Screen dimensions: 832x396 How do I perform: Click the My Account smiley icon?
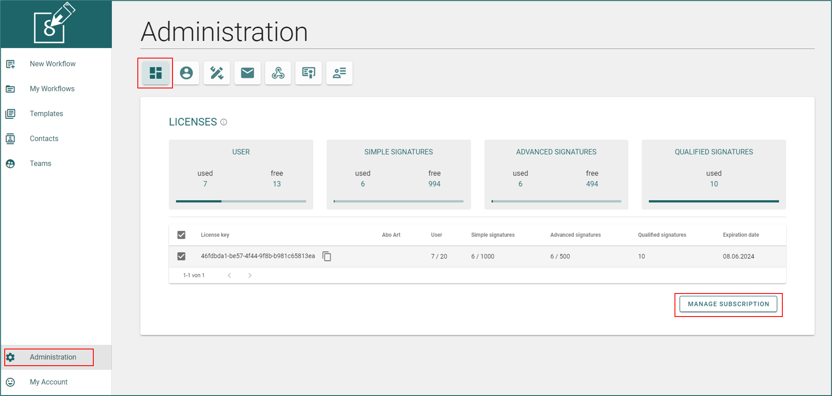tap(10, 382)
